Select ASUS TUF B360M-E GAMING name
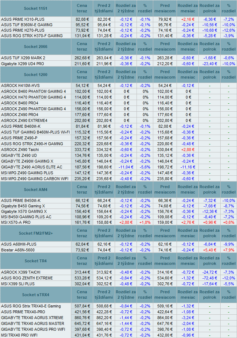 click(27, 25)
